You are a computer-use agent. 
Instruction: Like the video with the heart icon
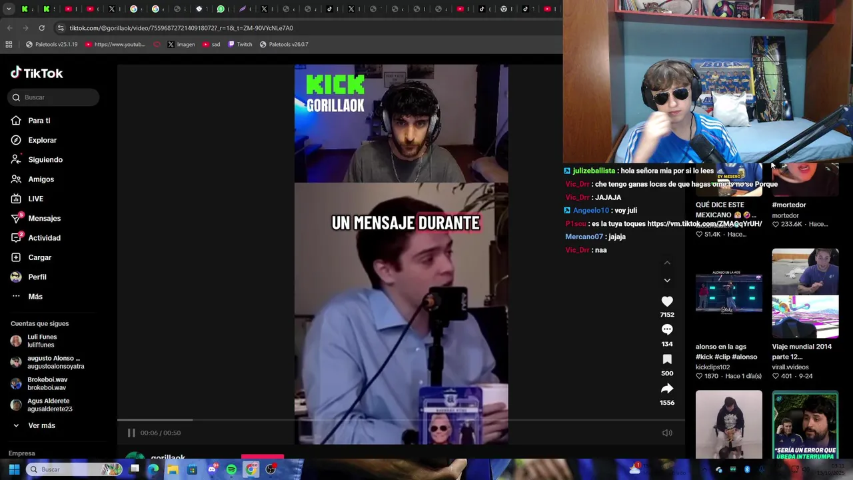click(x=667, y=301)
